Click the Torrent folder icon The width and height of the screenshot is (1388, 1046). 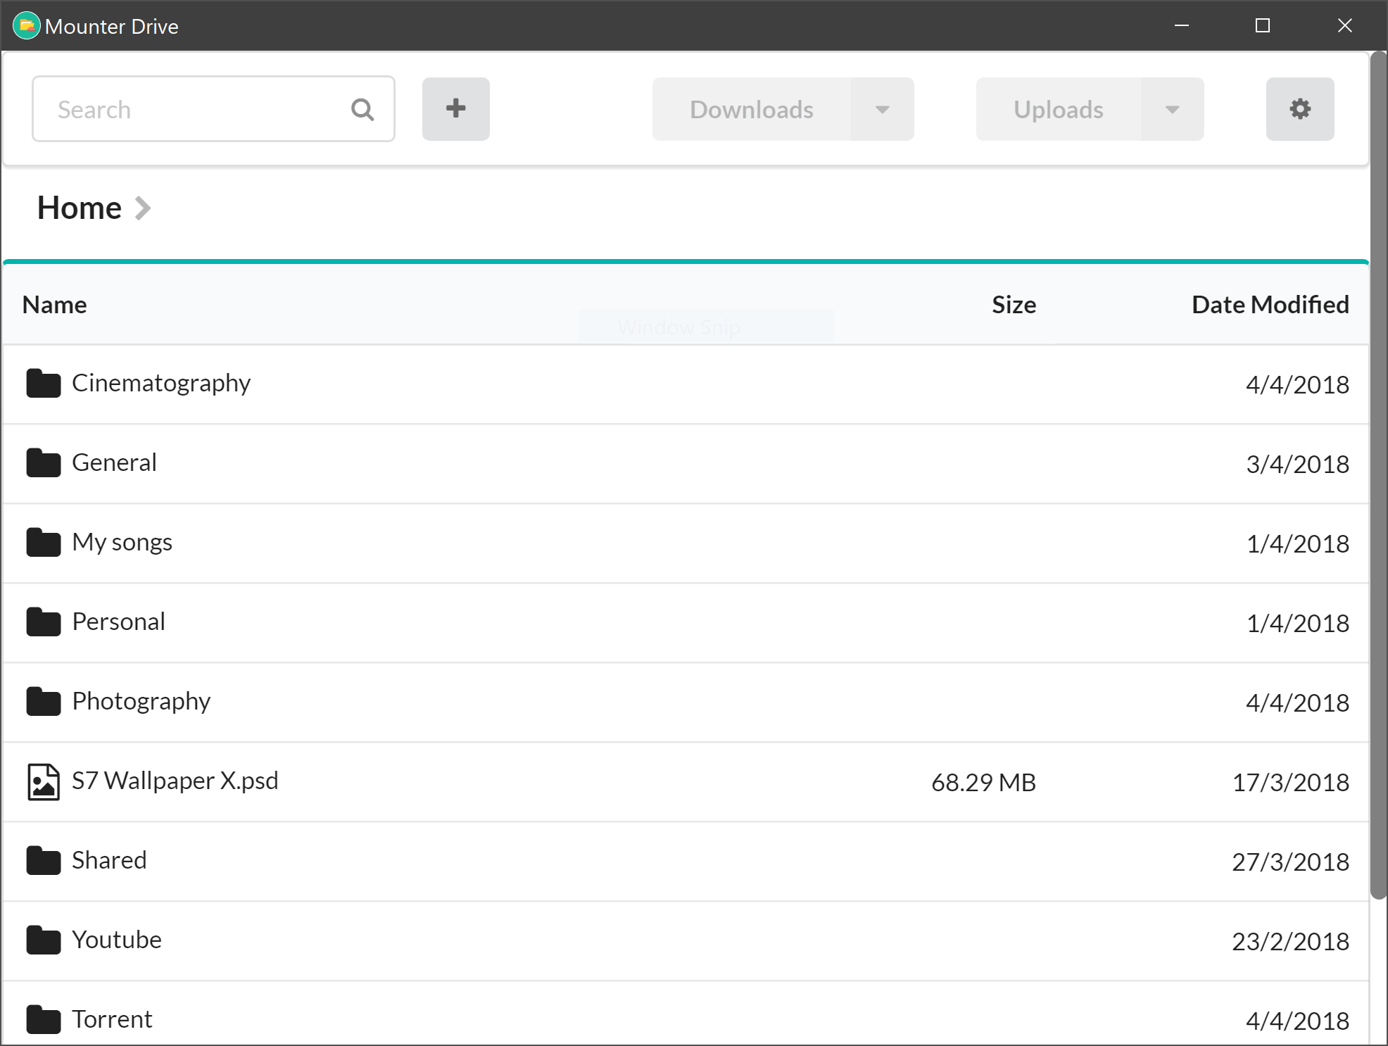click(44, 1020)
